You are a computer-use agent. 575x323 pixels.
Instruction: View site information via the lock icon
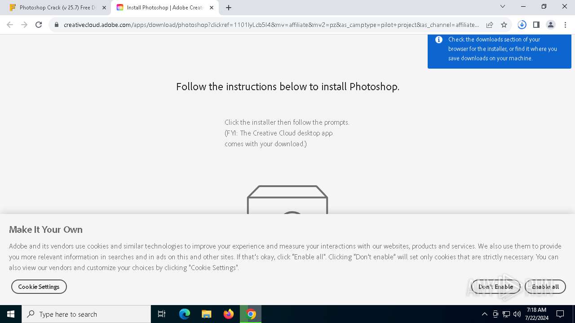coord(57,25)
